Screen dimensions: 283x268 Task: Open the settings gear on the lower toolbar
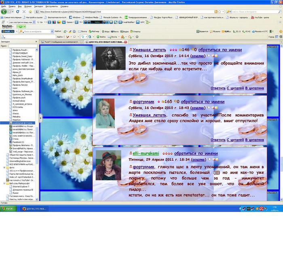(x=137, y=37)
